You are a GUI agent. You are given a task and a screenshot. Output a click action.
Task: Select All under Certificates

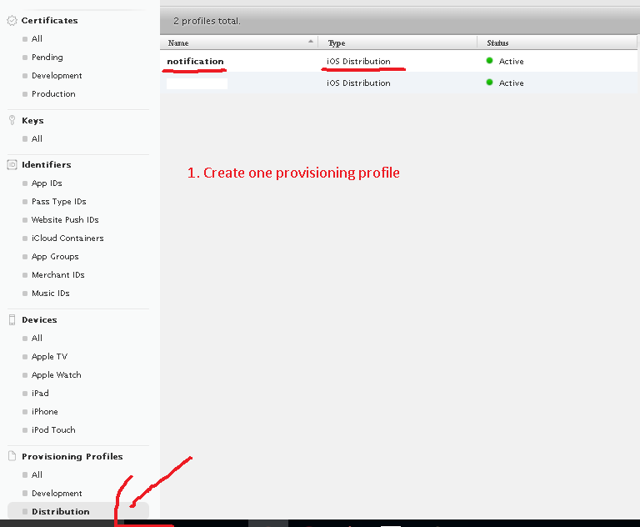coord(37,39)
